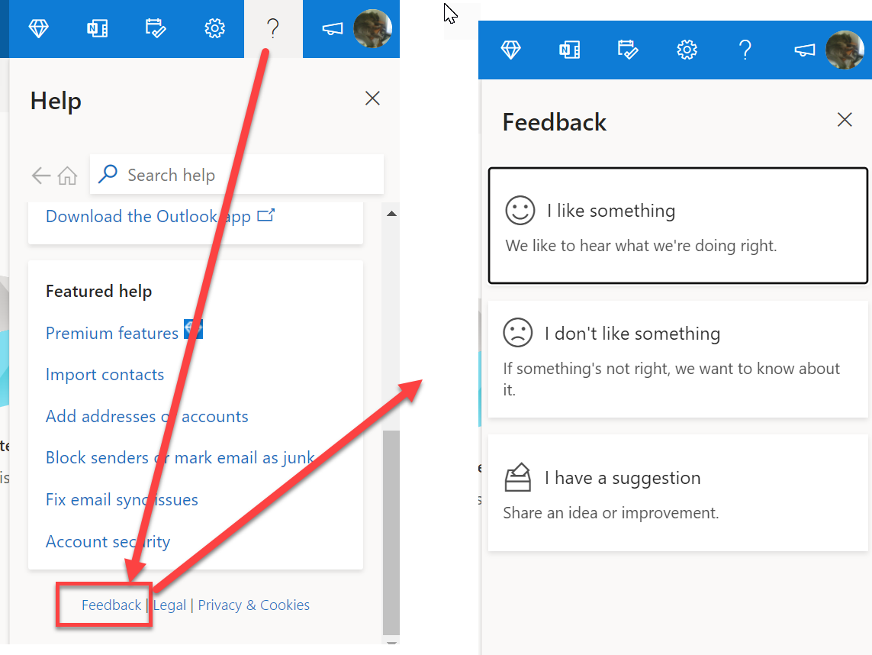
Task: Click the question mark Help icon in left header
Action: coord(273,27)
